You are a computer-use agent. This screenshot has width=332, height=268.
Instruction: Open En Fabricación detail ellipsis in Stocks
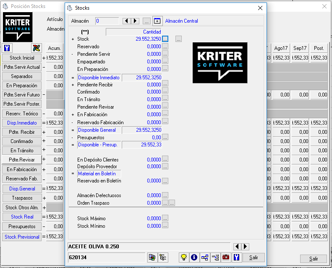[165, 114]
